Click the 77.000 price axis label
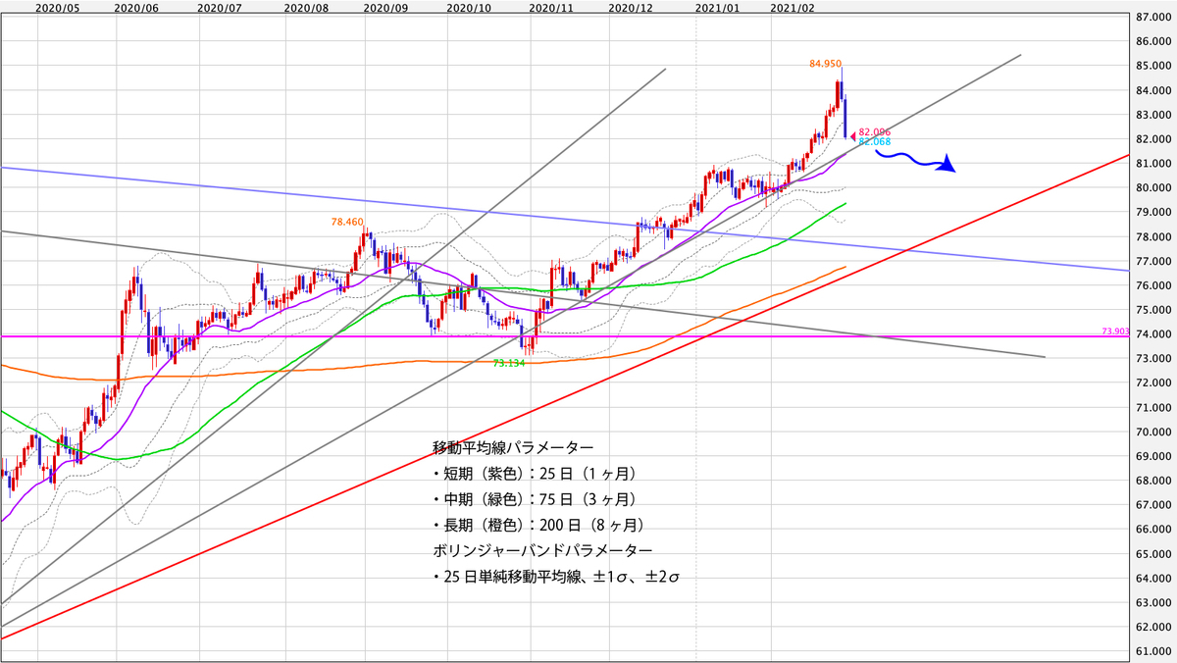 (x=1151, y=261)
